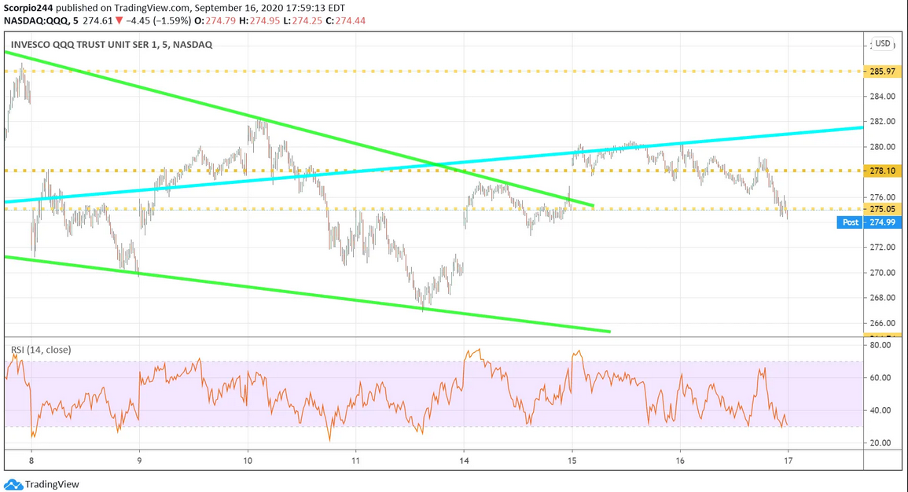
Task: Click the TradingView logo icon
Action: point(13,484)
